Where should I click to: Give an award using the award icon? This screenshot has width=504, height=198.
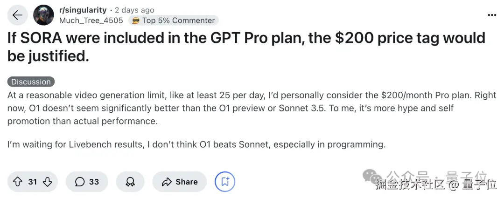coord(130,182)
